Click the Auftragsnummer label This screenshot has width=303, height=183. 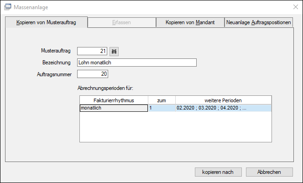tap(54, 74)
